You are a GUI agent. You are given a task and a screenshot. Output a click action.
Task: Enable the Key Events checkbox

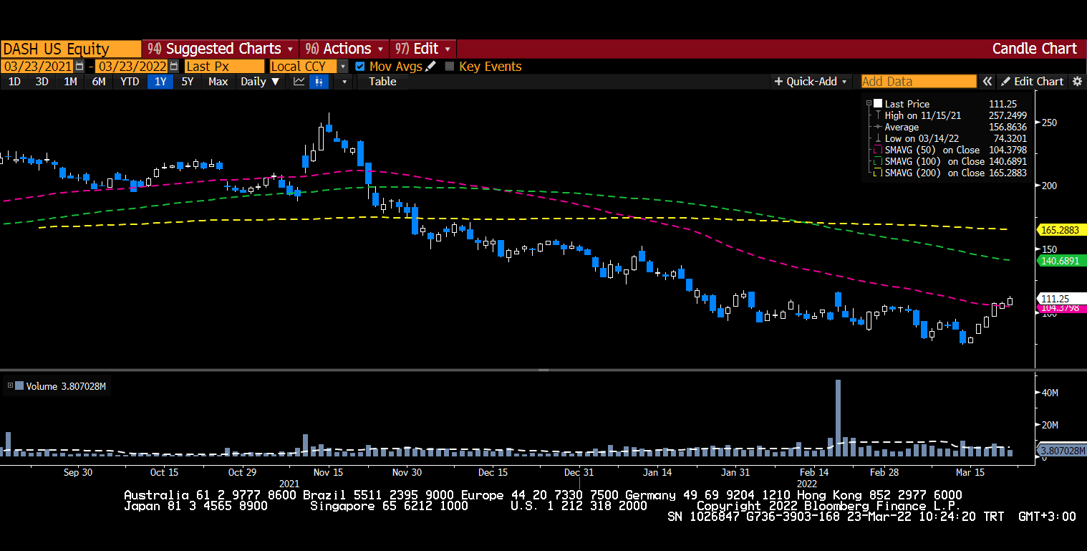(x=450, y=67)
